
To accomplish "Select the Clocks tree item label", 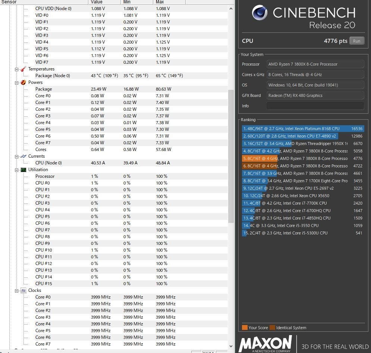I will (x=35, y=290).
